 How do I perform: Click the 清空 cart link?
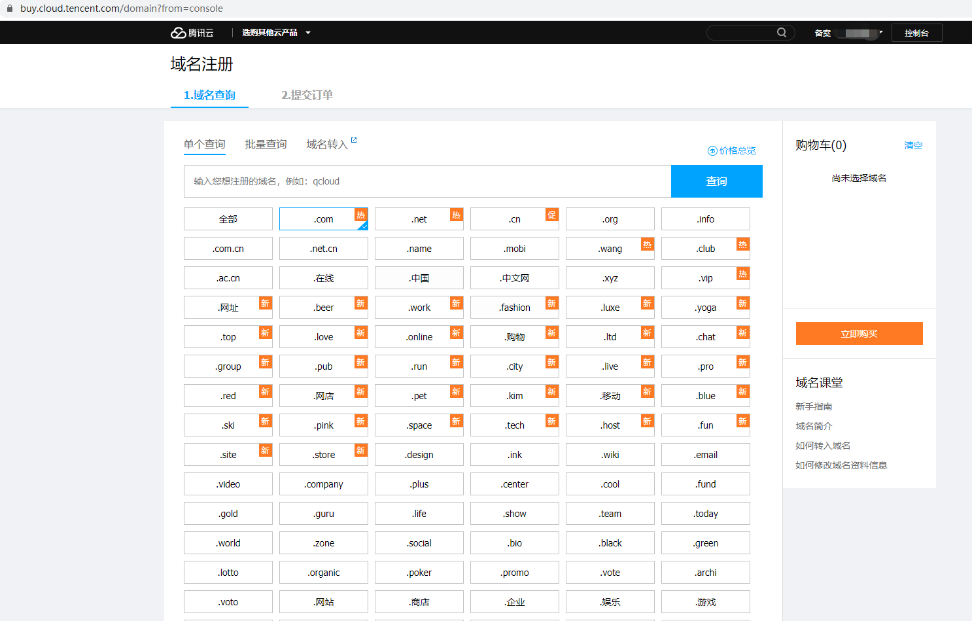coord(913,145)
